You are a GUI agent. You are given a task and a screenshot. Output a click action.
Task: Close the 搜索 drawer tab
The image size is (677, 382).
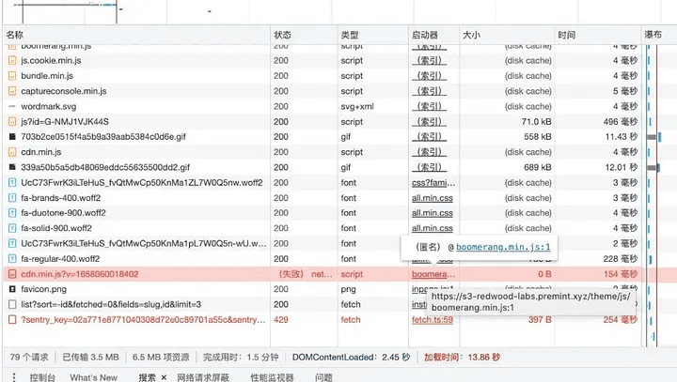[x=164, y=377]
